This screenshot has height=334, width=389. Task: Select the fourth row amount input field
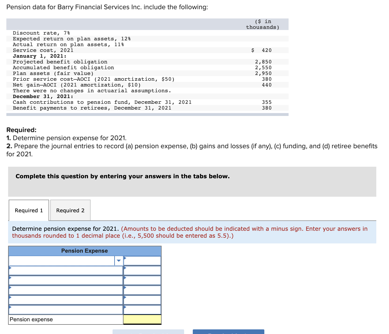tap(142, 290)
